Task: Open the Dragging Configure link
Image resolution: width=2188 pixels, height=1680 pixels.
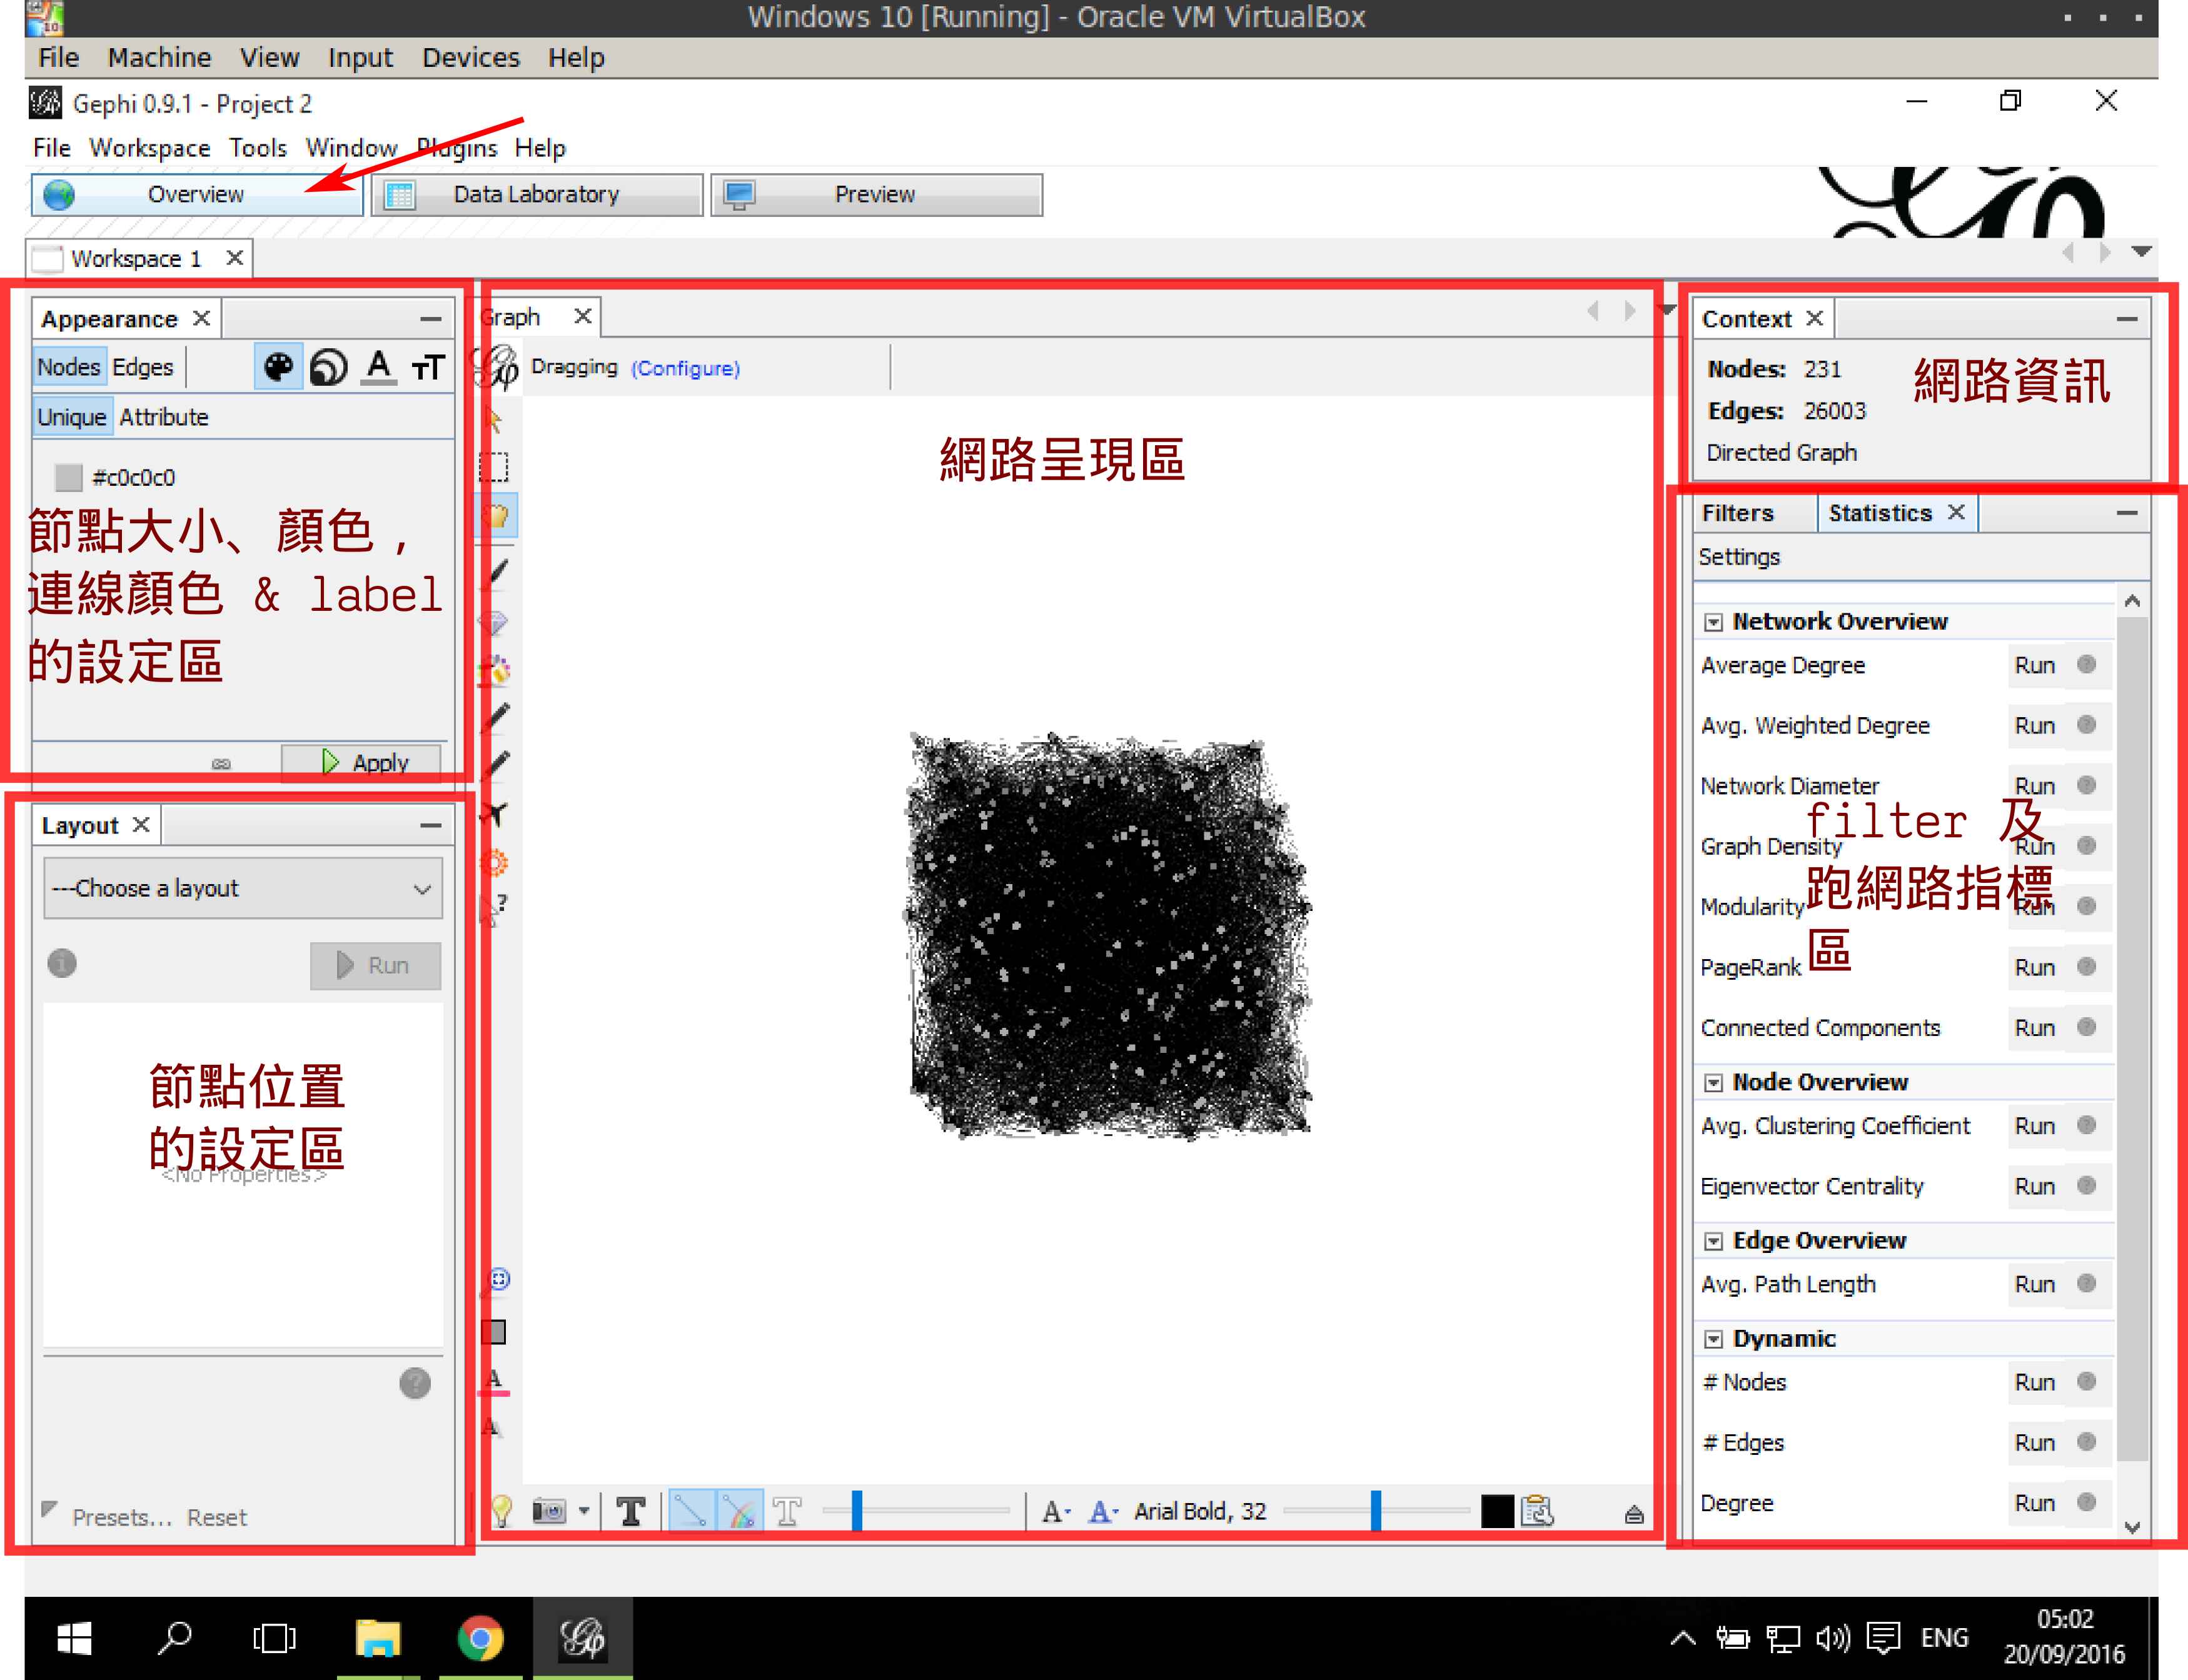Action: click(x=685, y=368)
